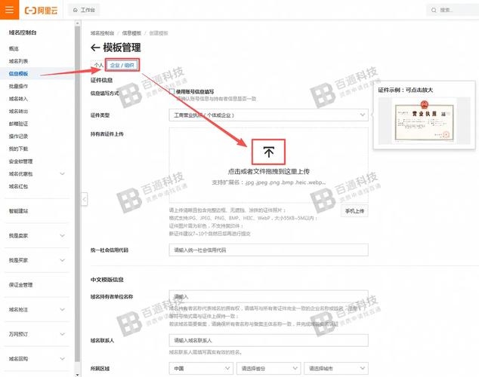Click the back arrow beside 模板管理
Image resolution: width=479 pixels, height=377 pixels.
click(x=95, y=48)
